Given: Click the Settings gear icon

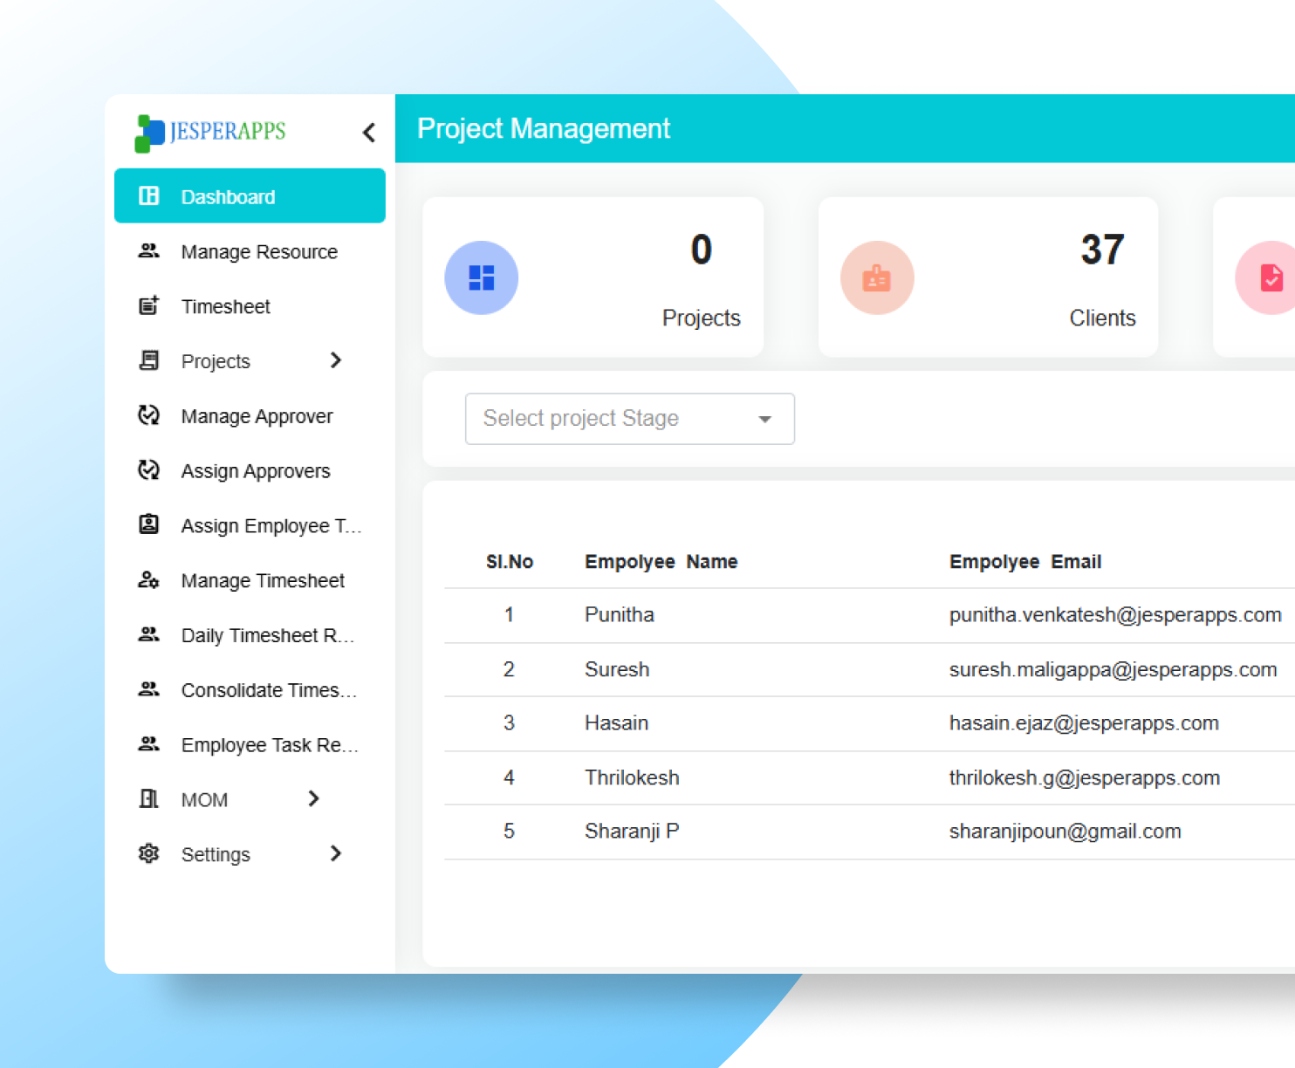Looking at the screenshot, I should tap(149, 853).
